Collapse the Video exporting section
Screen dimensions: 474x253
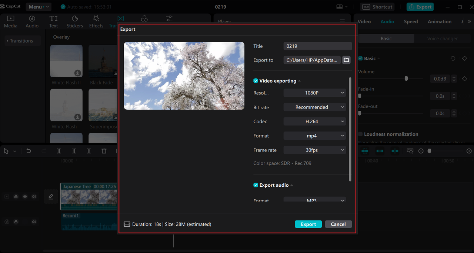point(299,81)
